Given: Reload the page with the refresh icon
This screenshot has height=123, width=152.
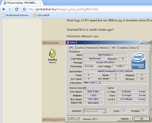Looking at the screenshot, I should pyautogui.click(x=17, y=9).
